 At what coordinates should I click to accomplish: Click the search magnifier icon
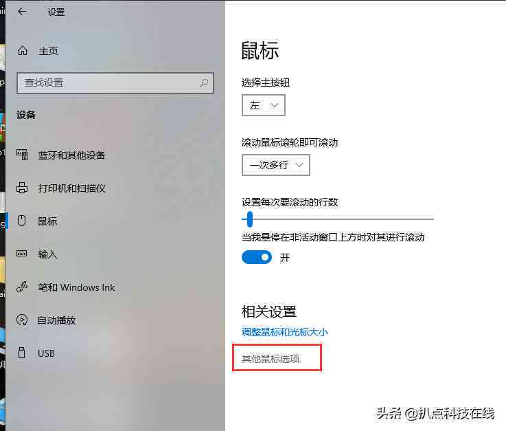[204, 82]
